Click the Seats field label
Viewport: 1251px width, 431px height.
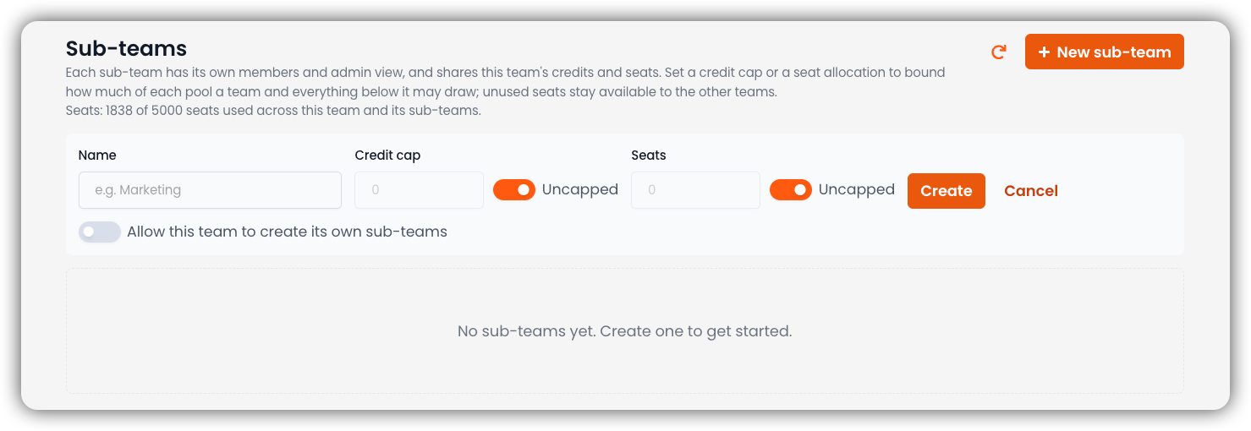click(649, 155)
